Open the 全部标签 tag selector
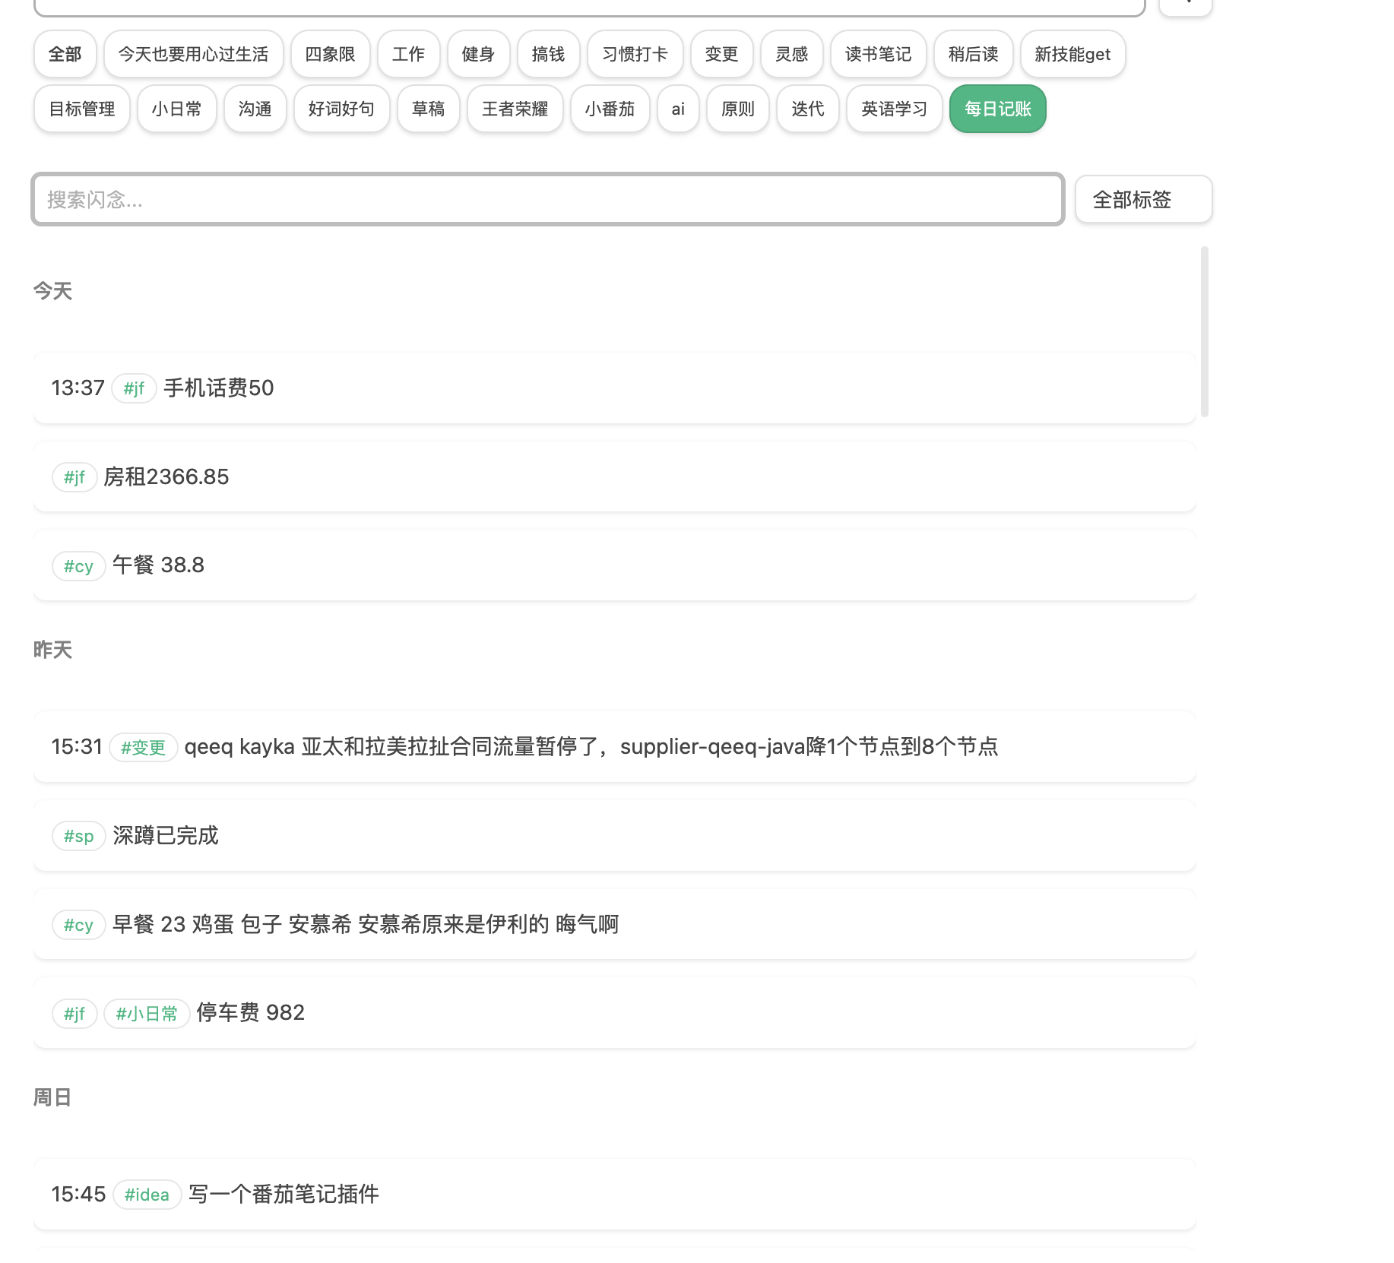This screenshot has height=1263, width=1394. click(x=1142, y=199)
